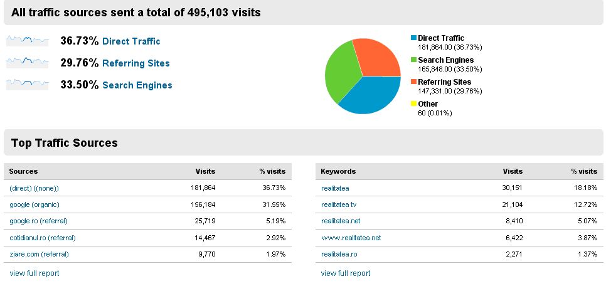This screenshot has height=286, width=606.
Task: Click the Search Engines sparkline graph
Action: tap(27, 85)
